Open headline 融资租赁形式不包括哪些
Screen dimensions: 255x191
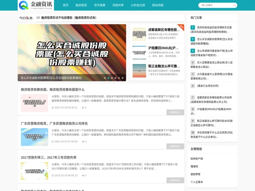(x=69, y=18)
